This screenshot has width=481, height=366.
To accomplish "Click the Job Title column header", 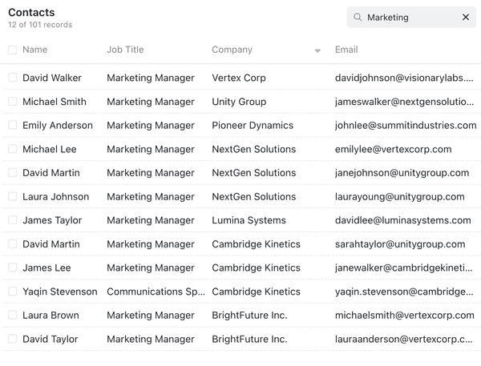I will coord(125,50).
